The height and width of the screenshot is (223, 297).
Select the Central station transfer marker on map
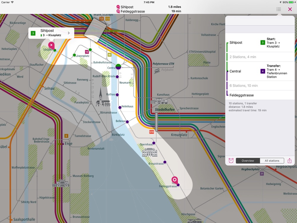click(x=119, y=67)
